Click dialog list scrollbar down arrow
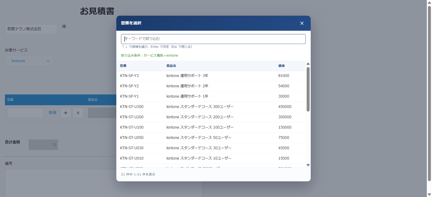Screen dimensions: 432x197 point(308,165)
